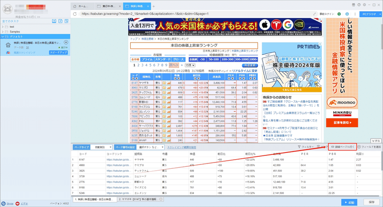
Task: Click the pencil edit icon in address bar
Action: pyautogui.click(x=315, y=14)
